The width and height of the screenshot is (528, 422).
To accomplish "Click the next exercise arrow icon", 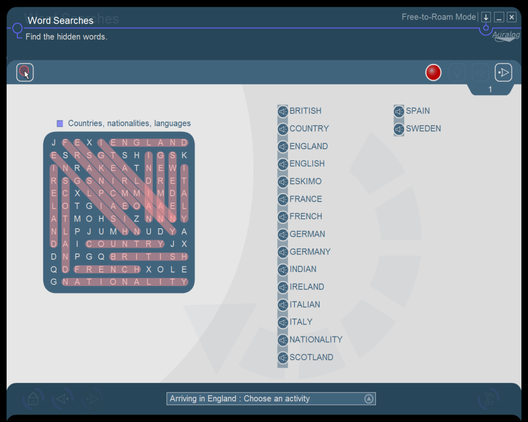I will pos(503,73).
